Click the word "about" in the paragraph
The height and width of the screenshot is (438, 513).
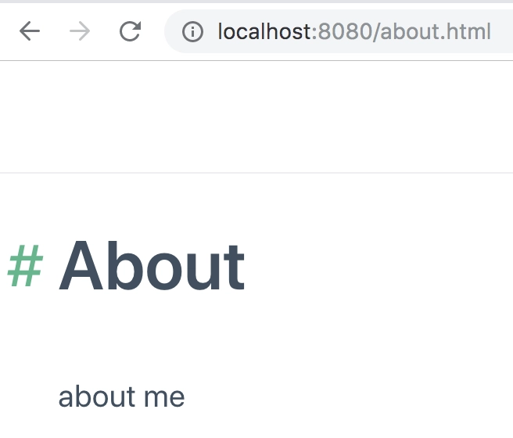pos(96,397)
